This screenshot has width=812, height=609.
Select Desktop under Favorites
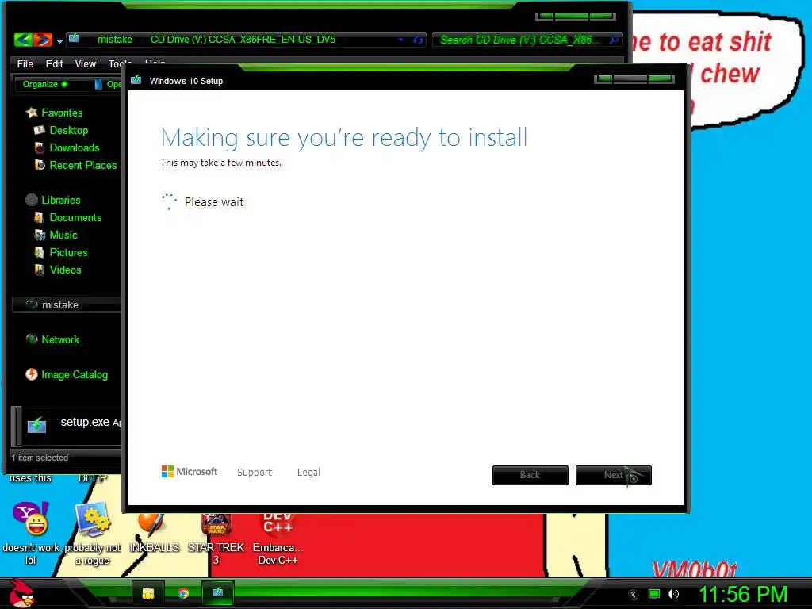point(69,131)
